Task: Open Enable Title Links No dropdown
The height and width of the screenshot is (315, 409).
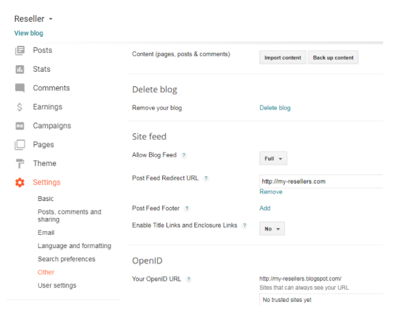Action: click(271, 229)
